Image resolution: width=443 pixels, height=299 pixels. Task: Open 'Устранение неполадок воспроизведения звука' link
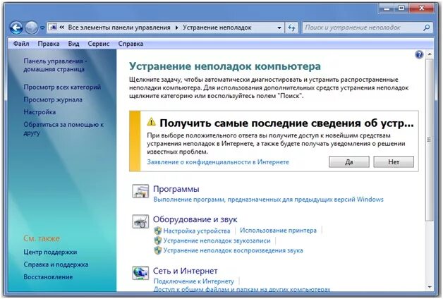click(x=233, y=250)
